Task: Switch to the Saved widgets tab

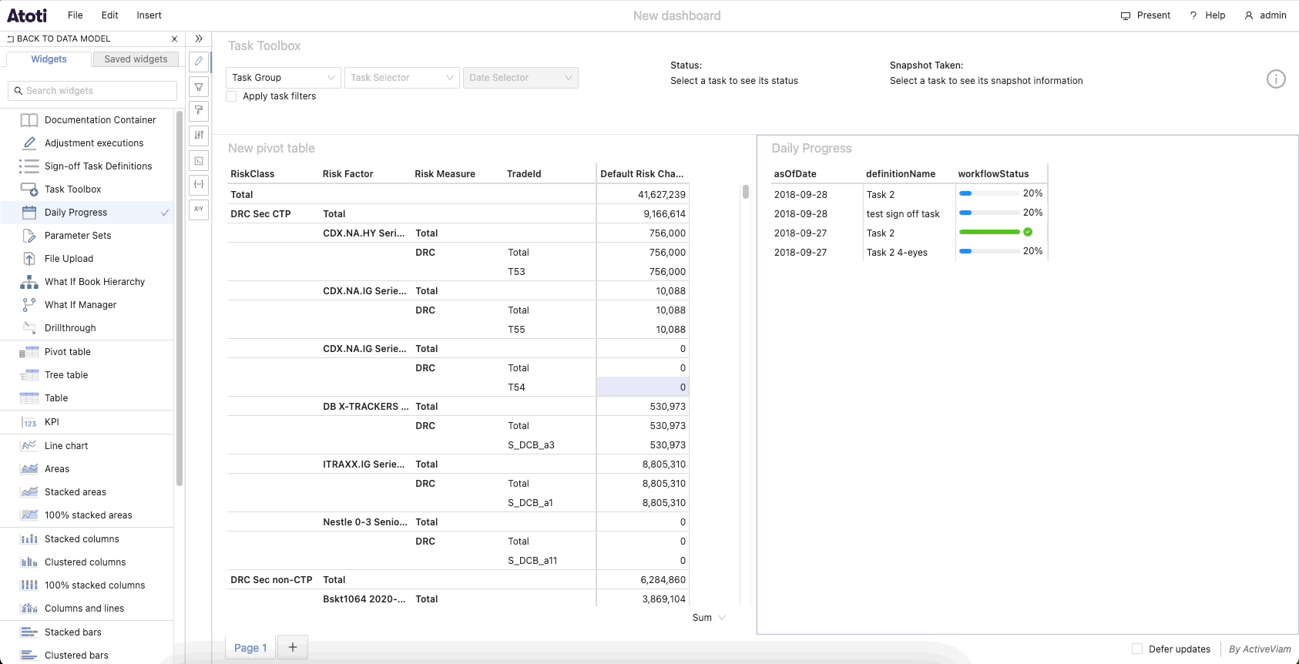Action: (x=136, y=59)
